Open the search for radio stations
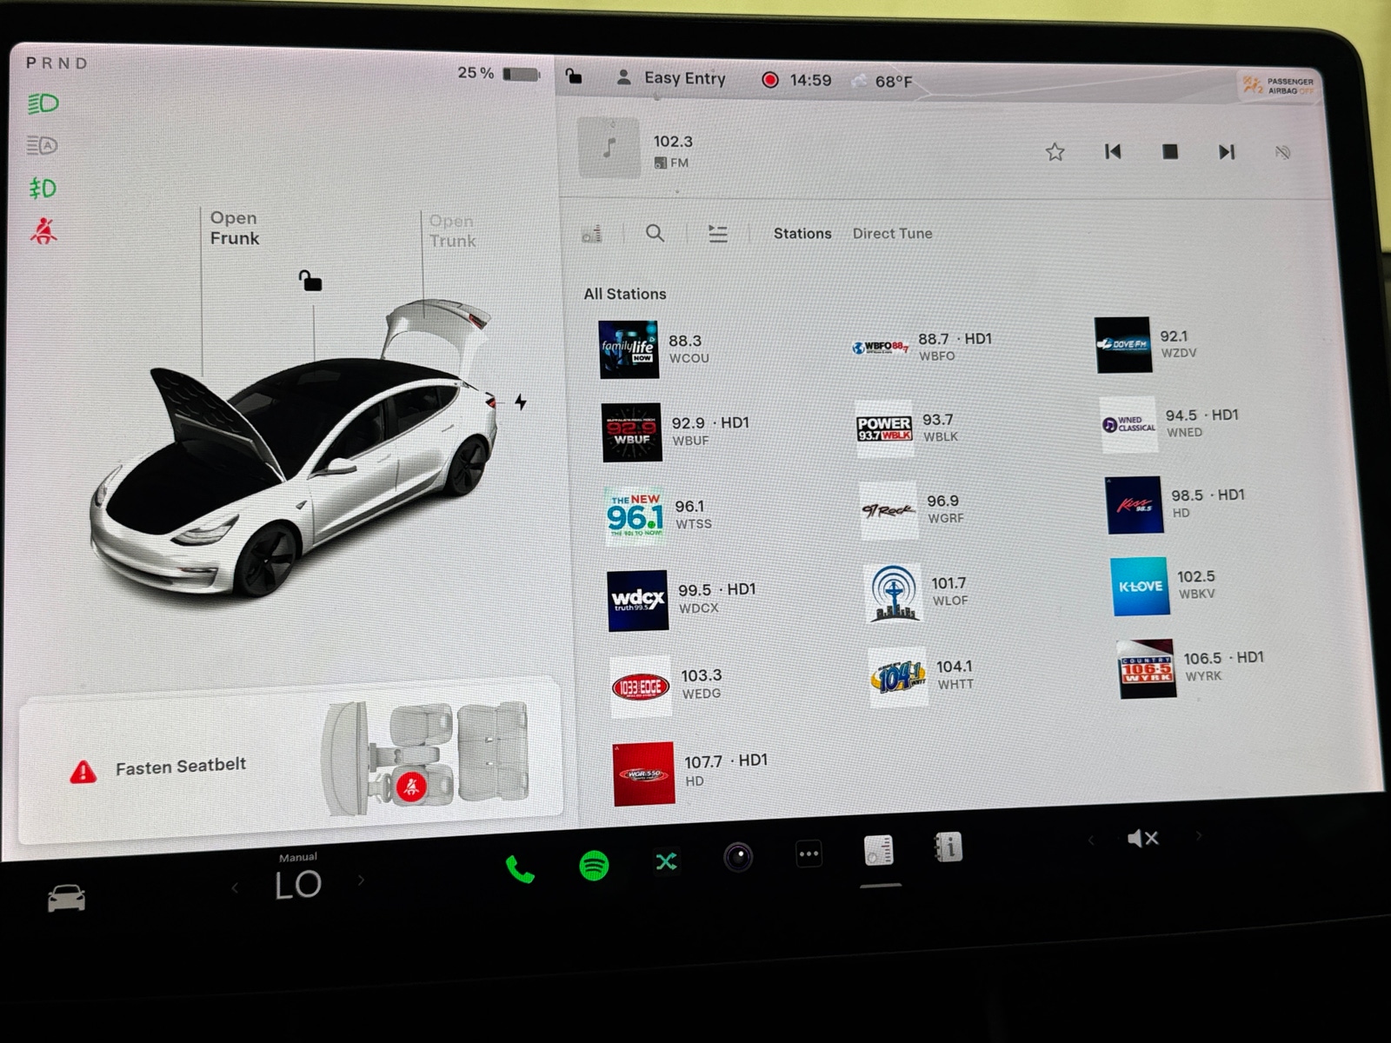This screenshot has height=1043, width=1391. pyautogui.click(x=655, y=234)
